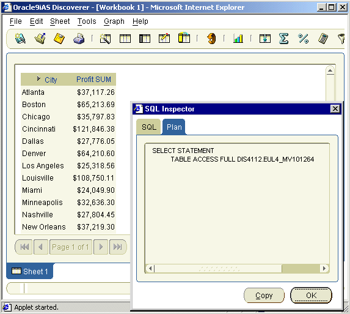Click the Save floppy disk icon

59,39
